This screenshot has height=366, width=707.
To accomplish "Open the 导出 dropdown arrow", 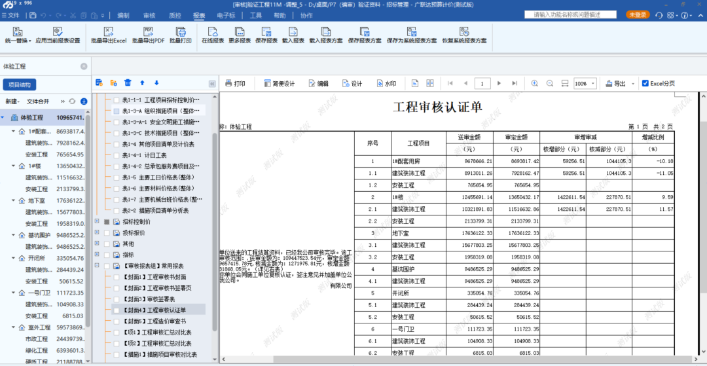I will pos(633,84).
